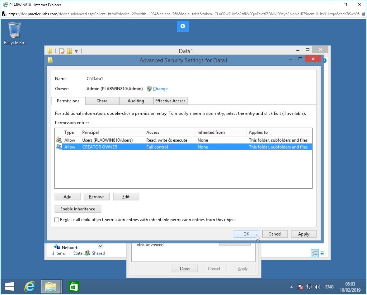Open Internet Explorer from the taskbar

(x=30, y=286)
